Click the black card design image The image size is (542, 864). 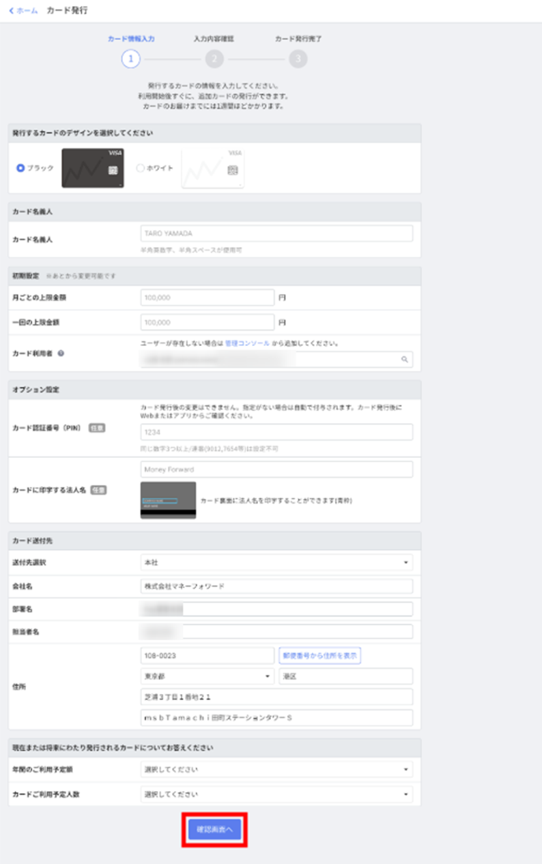93,168
